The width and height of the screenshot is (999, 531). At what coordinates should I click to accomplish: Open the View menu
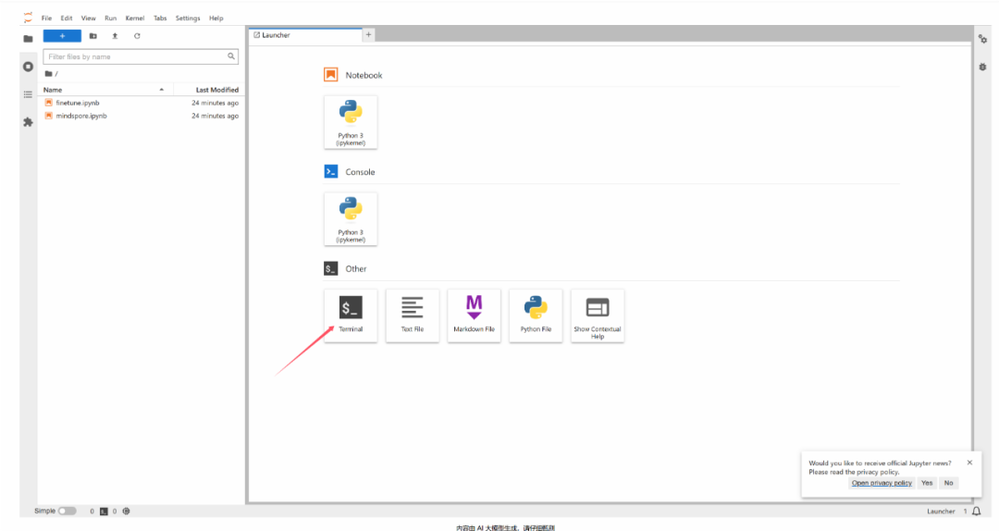point(89,19)
